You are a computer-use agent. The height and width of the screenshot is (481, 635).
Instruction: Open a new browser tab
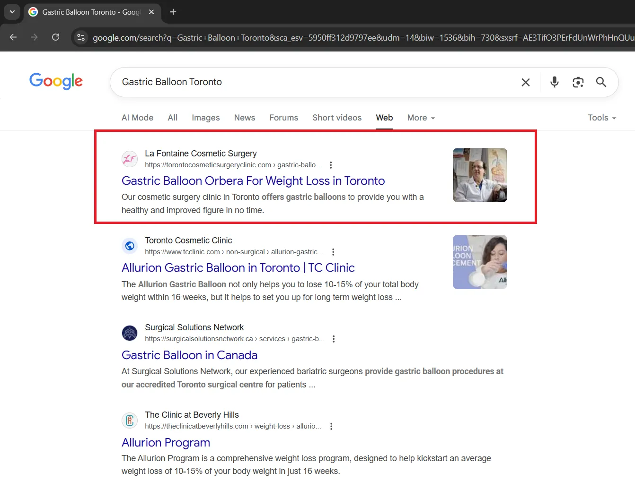pos(173,12)
